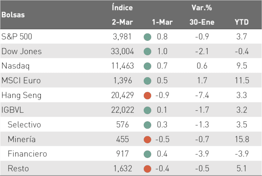Screen dimensions: 262x176
Task: Select the green indicator for MSCI Euro
Action: coord(147,81)
